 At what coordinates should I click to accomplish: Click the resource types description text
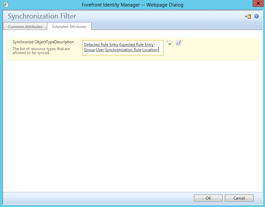pyautogui.click(x=41, y=51)
